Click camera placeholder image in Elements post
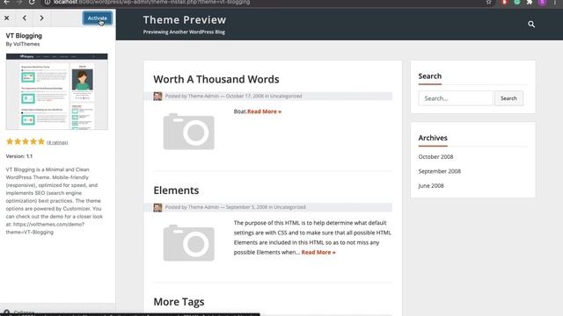The height and width of the screenshot is (316, 563). (189, 243)
